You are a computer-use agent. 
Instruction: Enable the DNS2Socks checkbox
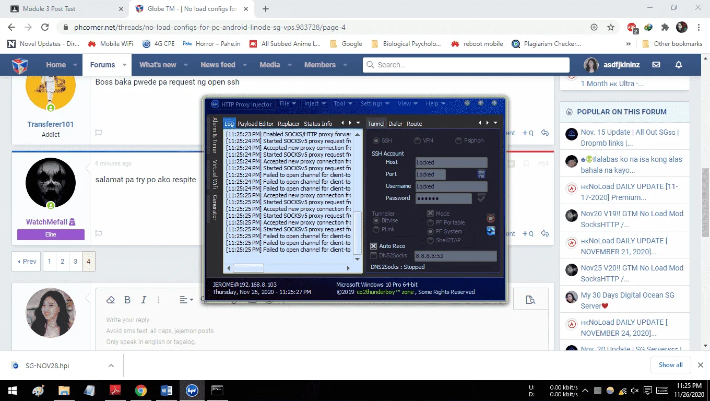click(x=373, y=255)
